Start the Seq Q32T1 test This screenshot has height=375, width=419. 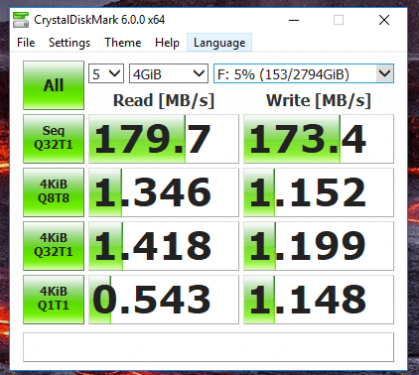click(54, 139)
